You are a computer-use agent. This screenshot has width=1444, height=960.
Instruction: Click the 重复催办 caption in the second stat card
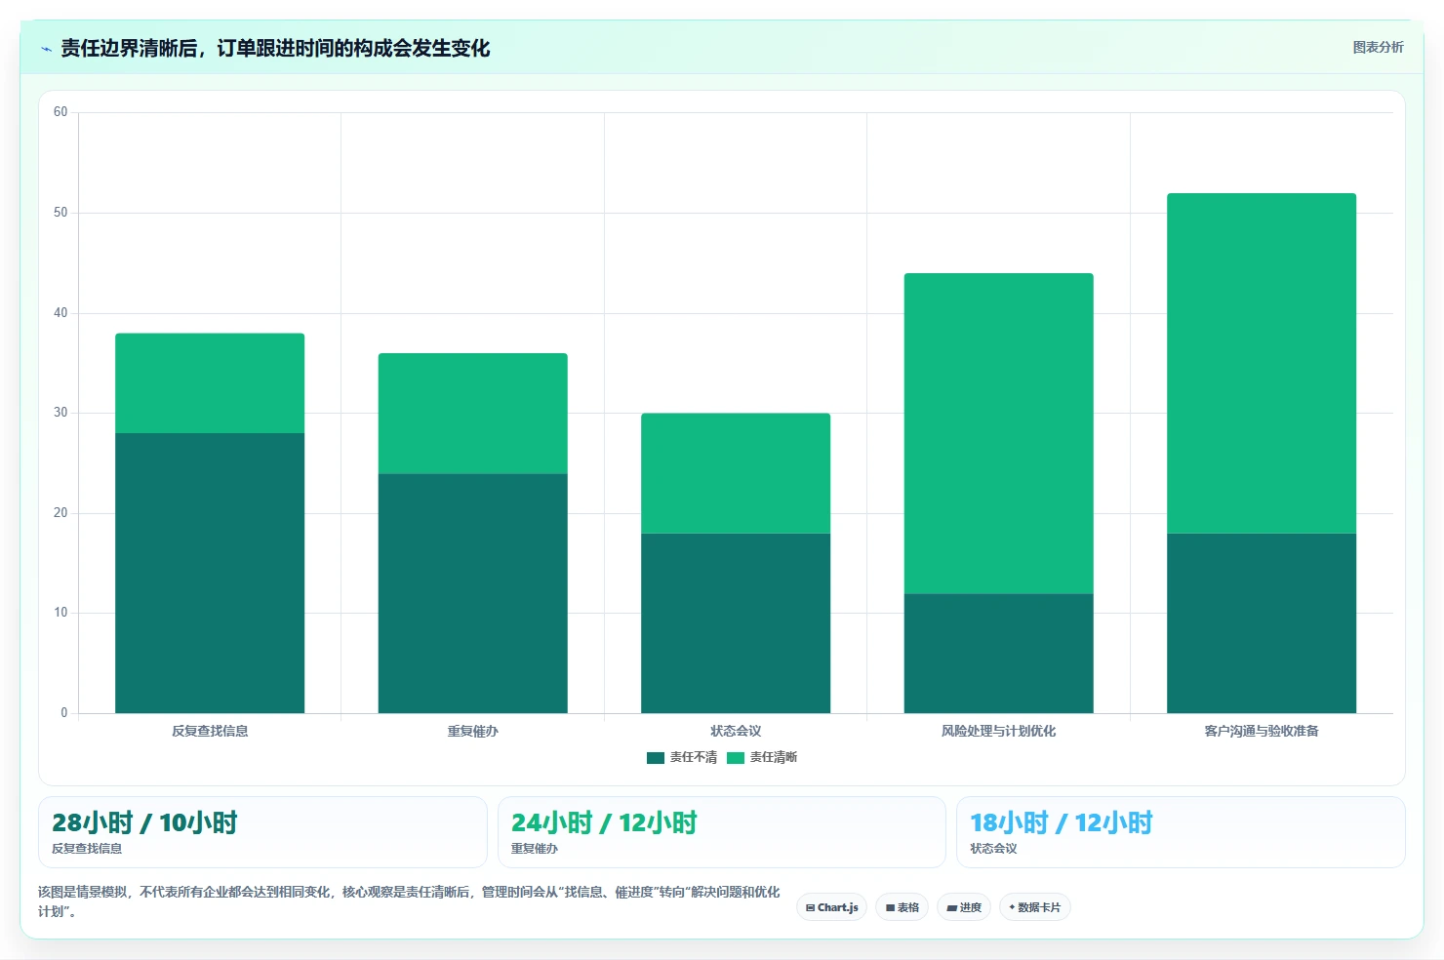[x=535, y=849]
